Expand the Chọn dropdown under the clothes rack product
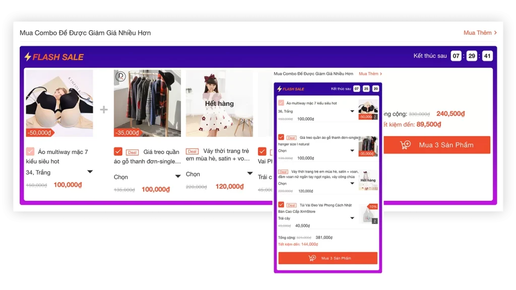The width and height of the screenshot is (516, 290). click(177, 177)
